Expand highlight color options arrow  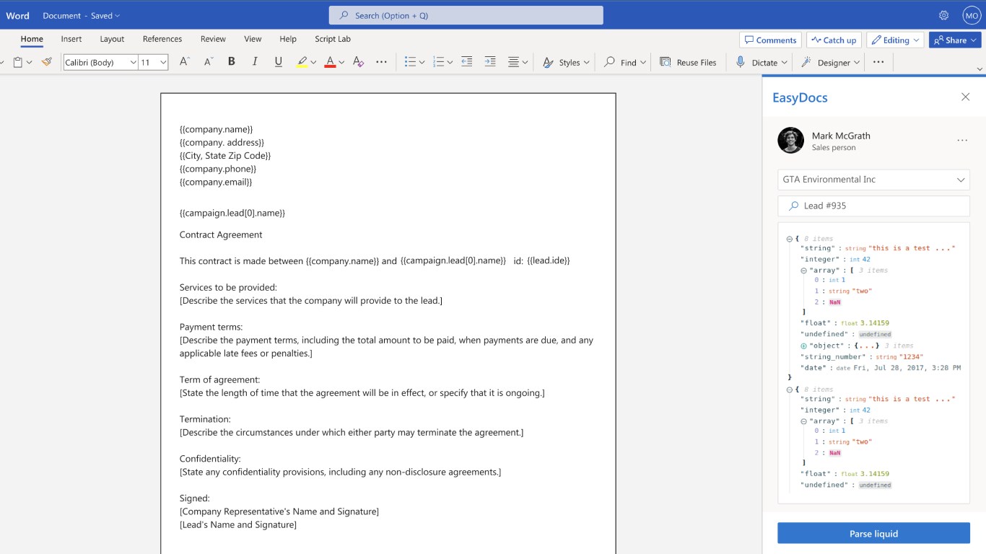click(313, 63)
